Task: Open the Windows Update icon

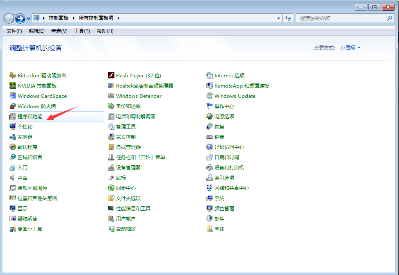Action: point(209,96)
